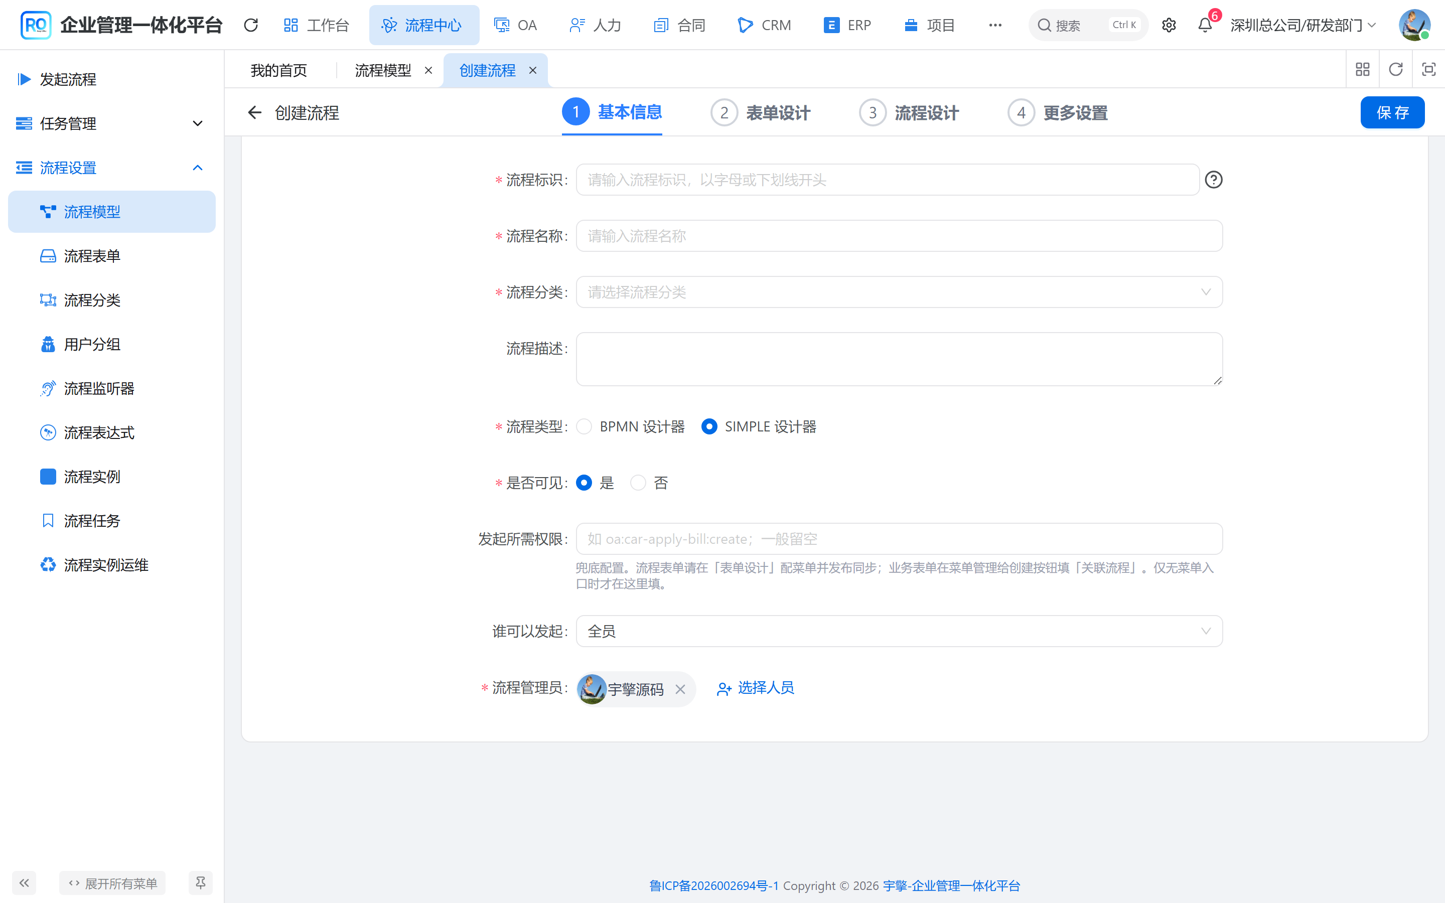Open 流程分类 dropdown

click(899, 292)
